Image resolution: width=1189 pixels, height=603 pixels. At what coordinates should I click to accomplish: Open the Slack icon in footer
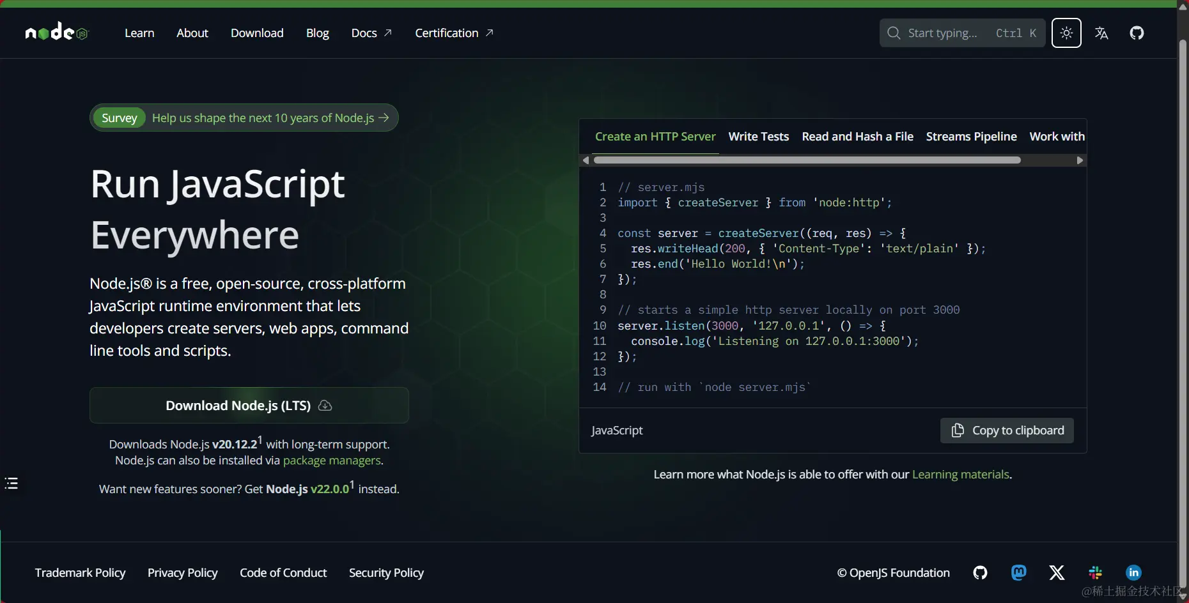(1095, 572)
